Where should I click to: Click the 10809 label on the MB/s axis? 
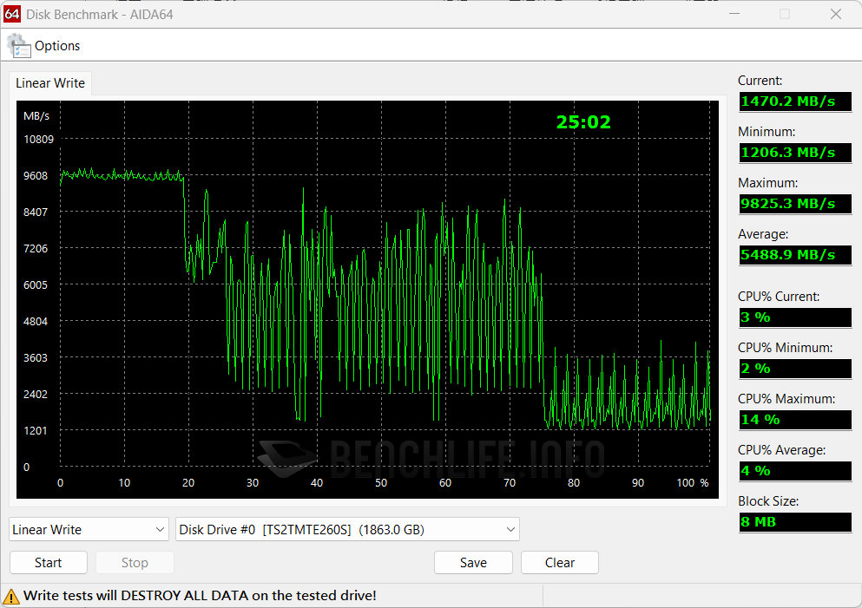(38, 140)
